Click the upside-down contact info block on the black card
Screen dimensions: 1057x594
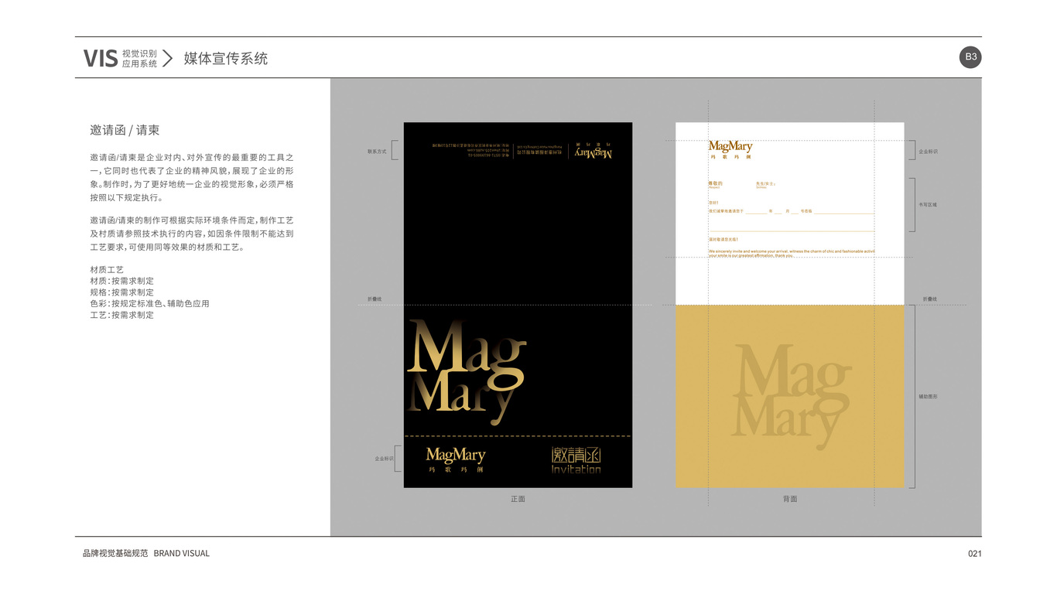tap(523, 150)
